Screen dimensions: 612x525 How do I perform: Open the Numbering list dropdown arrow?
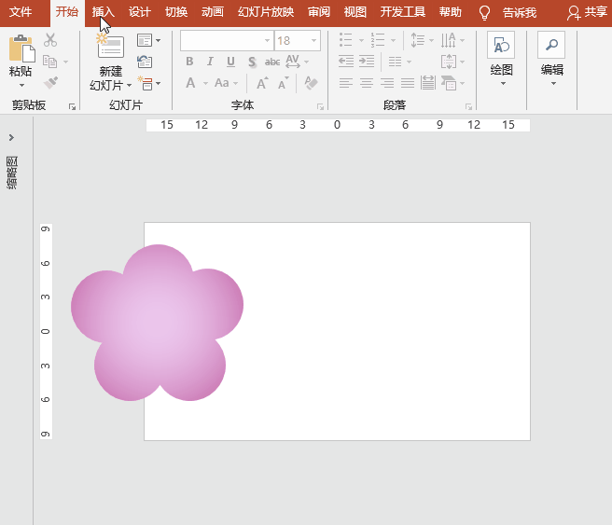393,40
